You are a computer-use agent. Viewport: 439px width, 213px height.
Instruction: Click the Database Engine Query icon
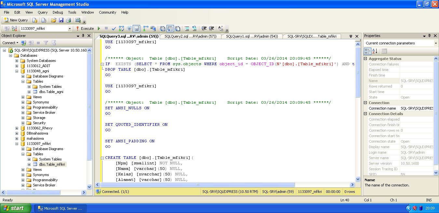(35, 20)
